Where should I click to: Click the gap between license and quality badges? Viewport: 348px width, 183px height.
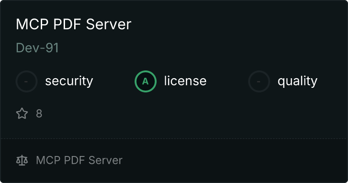click(227, 81)
